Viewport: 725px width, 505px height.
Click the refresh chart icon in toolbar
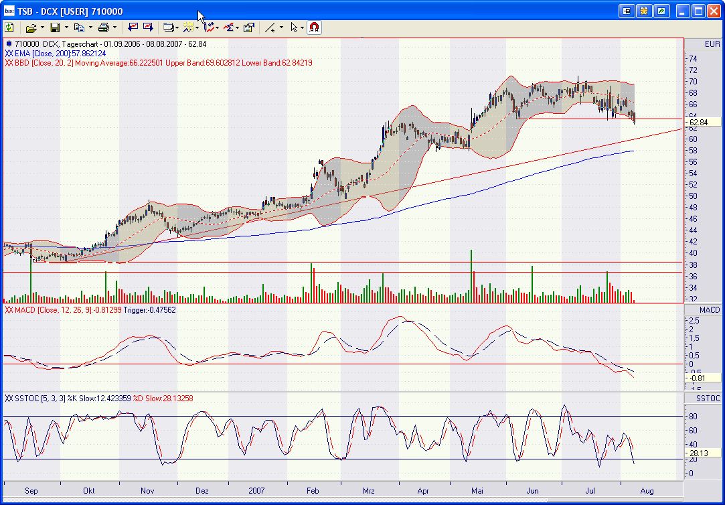[x=9, y=27]
